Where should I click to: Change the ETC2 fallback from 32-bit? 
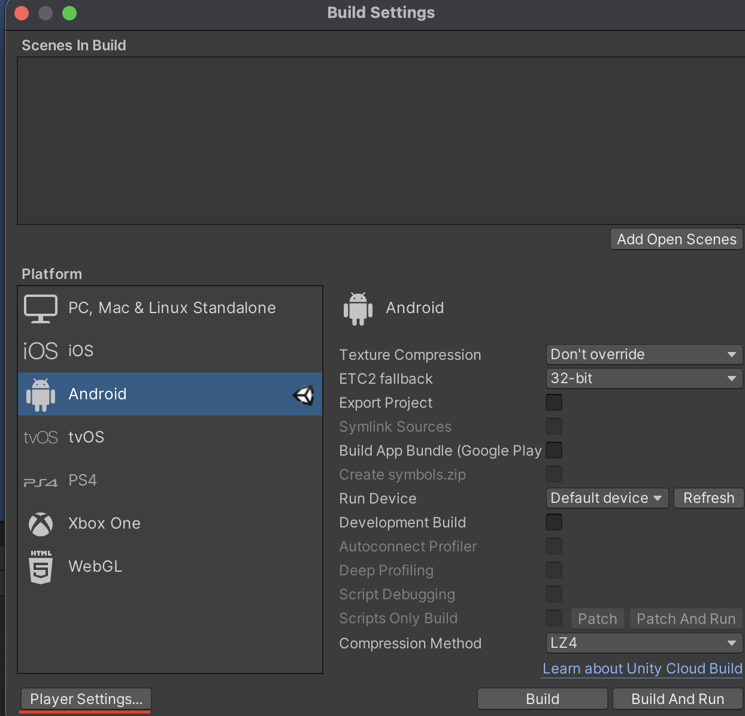click(x=644, y=378)
